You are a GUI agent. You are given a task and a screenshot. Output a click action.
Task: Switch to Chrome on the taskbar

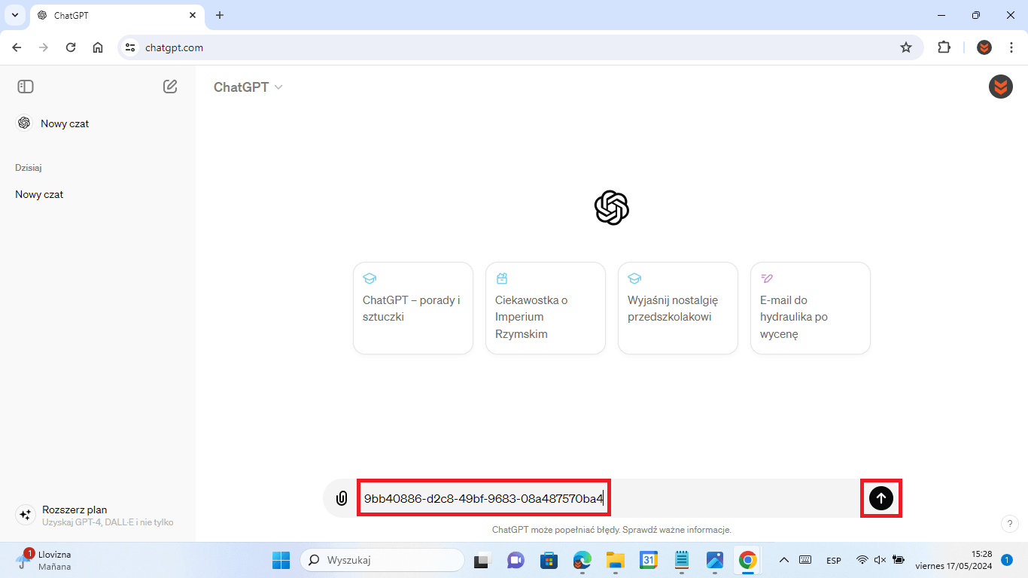747,560
